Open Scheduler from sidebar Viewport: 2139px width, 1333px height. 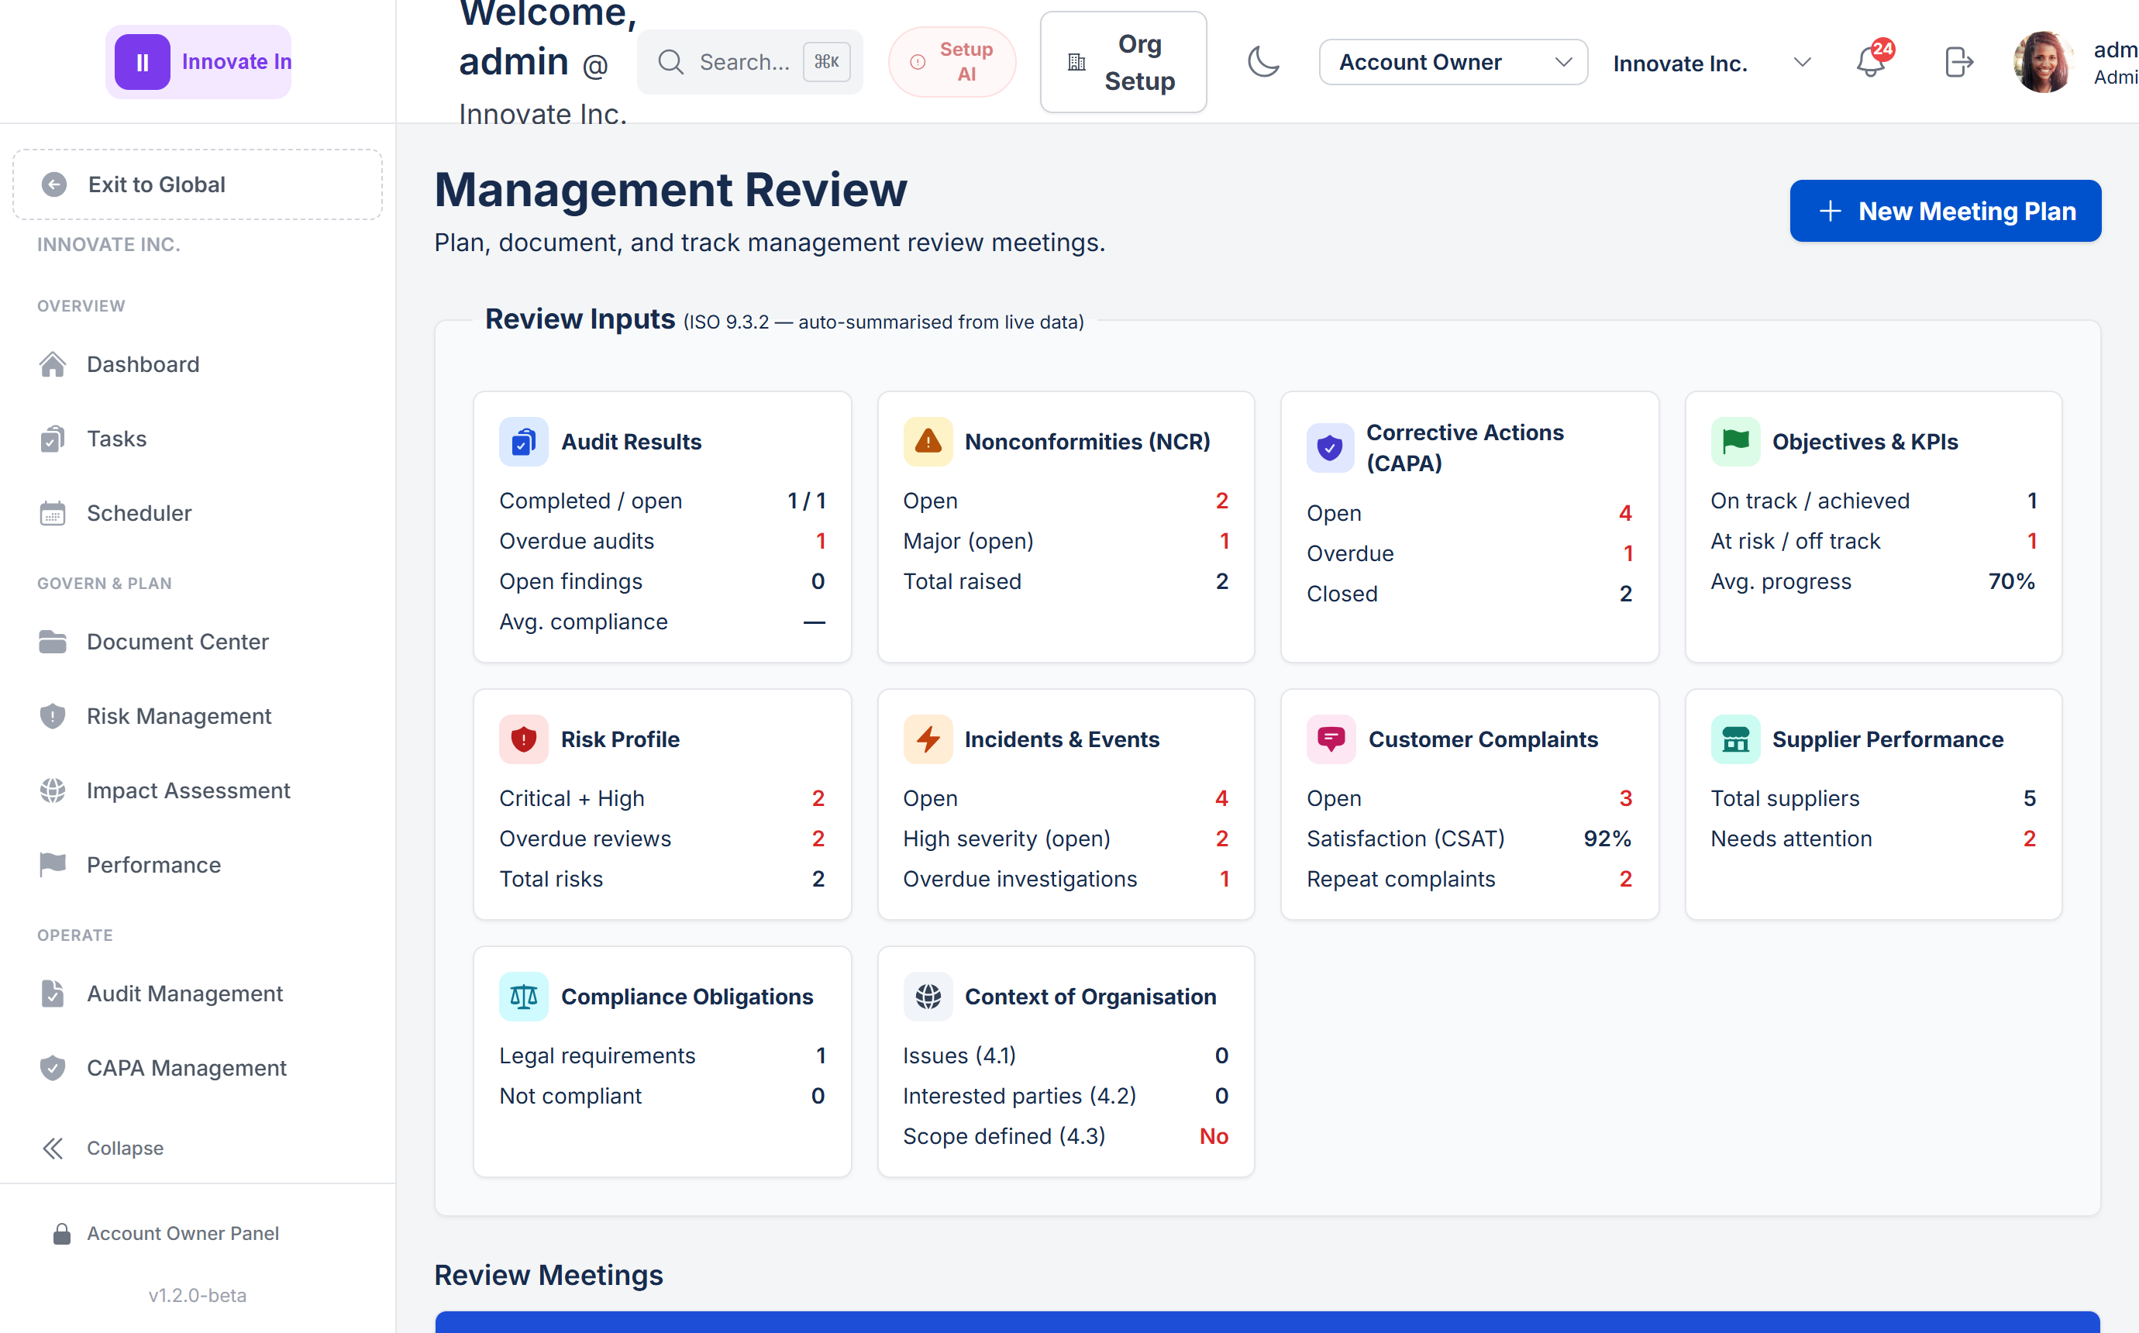tap(198, 513)
